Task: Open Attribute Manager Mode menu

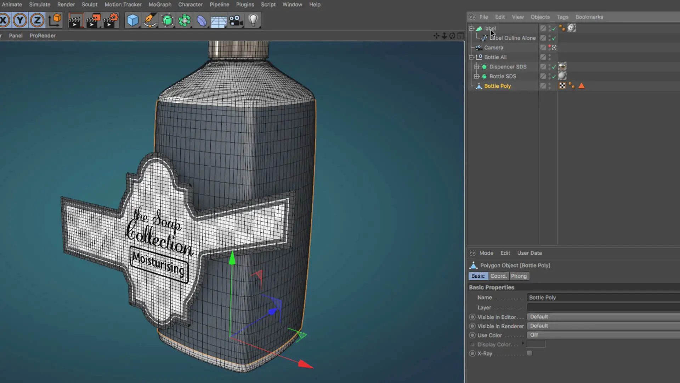Action: 486,253
